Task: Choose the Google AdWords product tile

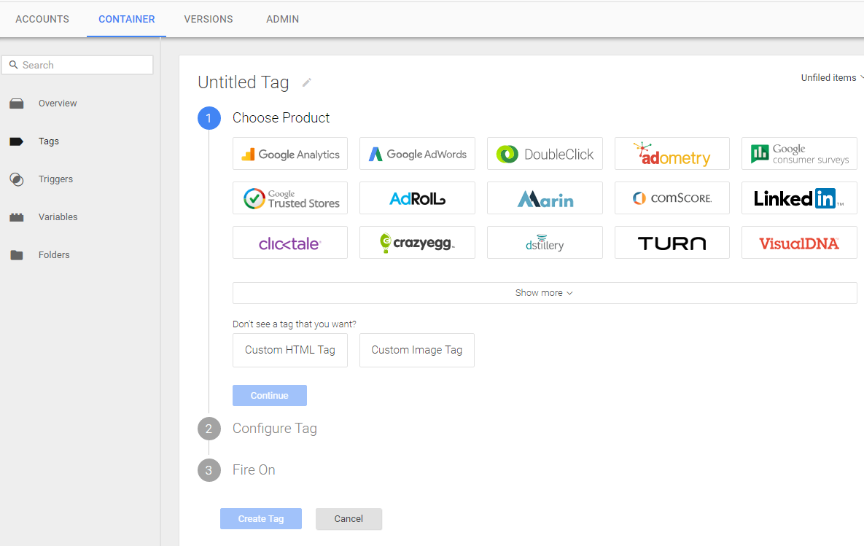Action: [417, 154]
